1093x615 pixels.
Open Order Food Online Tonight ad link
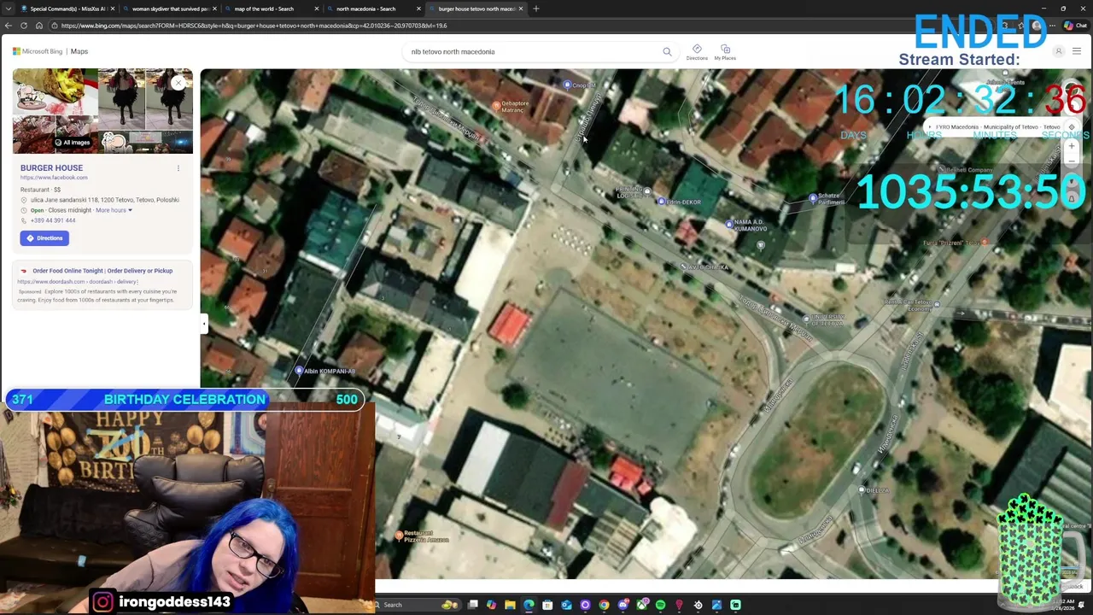click(102, 271)
